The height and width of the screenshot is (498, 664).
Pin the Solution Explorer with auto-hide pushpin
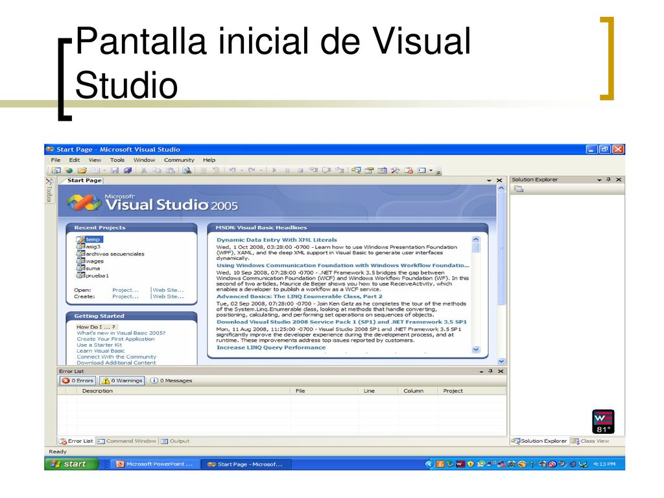[x=608, y=180]
